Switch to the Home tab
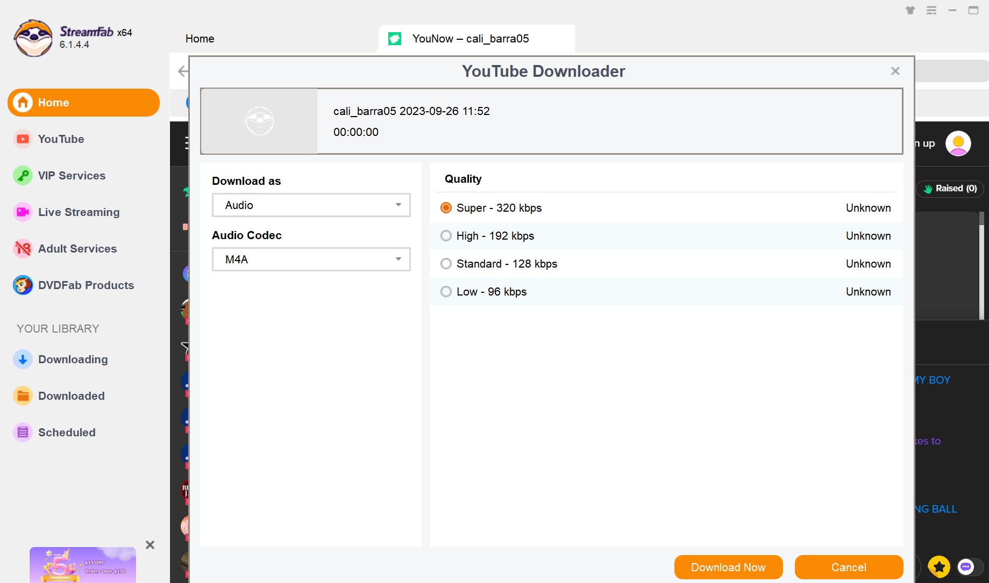The width and height of the screenshot is (989, 583). [x=200, y=39]
